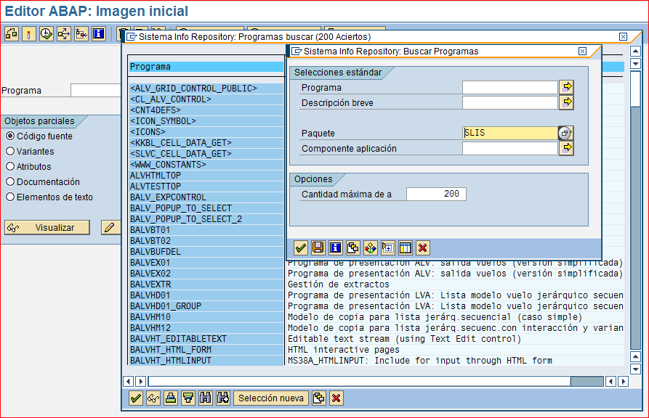Click the Print icon in bottom toolbar
Screen dimensions: 649x418
tap(171, 398)
